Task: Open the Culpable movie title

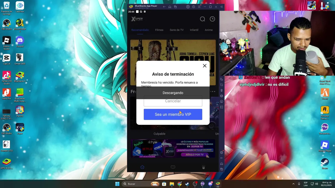Action: 159,134
